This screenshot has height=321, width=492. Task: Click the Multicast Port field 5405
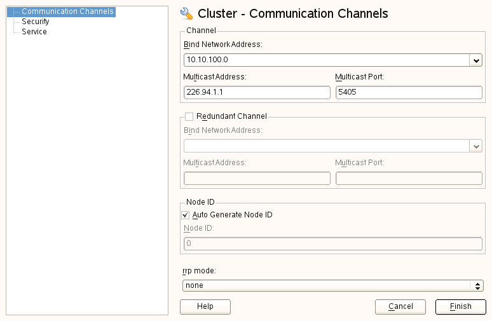[x=409, y=93]
